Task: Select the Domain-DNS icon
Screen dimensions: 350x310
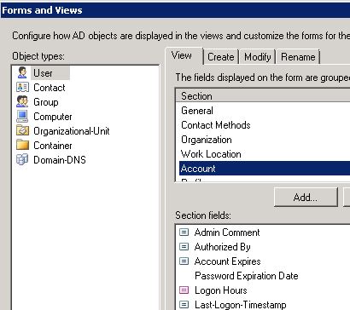Action: (22, 159)
